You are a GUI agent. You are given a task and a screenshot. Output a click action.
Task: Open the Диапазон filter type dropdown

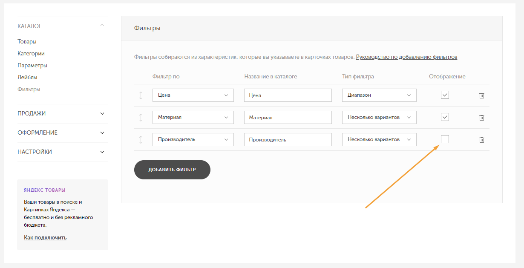(379, 95)
